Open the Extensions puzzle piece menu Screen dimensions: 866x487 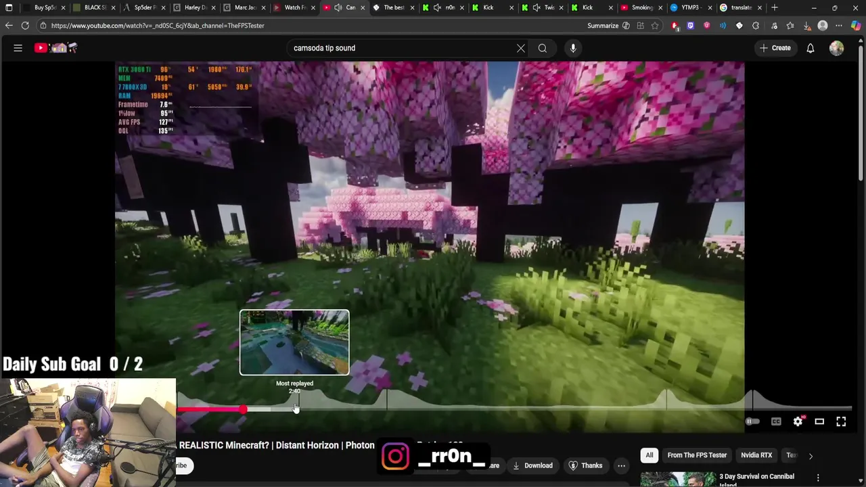(756, 26)
